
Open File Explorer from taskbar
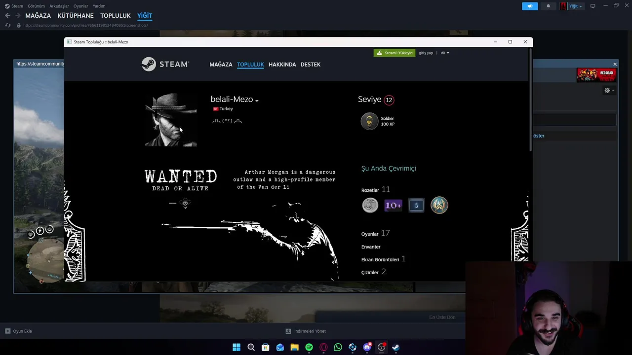(294, 347)
